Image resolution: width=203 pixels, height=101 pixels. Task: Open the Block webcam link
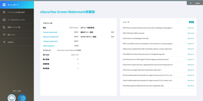[x=49, y=46]
